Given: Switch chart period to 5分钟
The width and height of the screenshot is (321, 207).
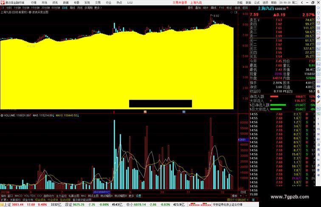Looking at the screenshot, I should (26, 8).
